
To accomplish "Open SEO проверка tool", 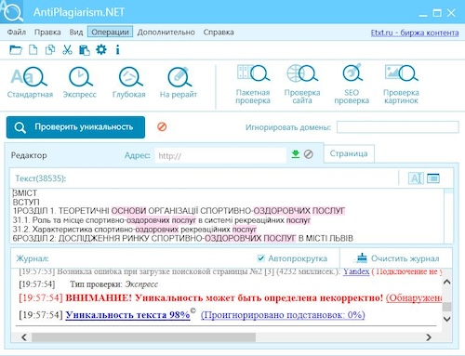I will tap(352, 85).
